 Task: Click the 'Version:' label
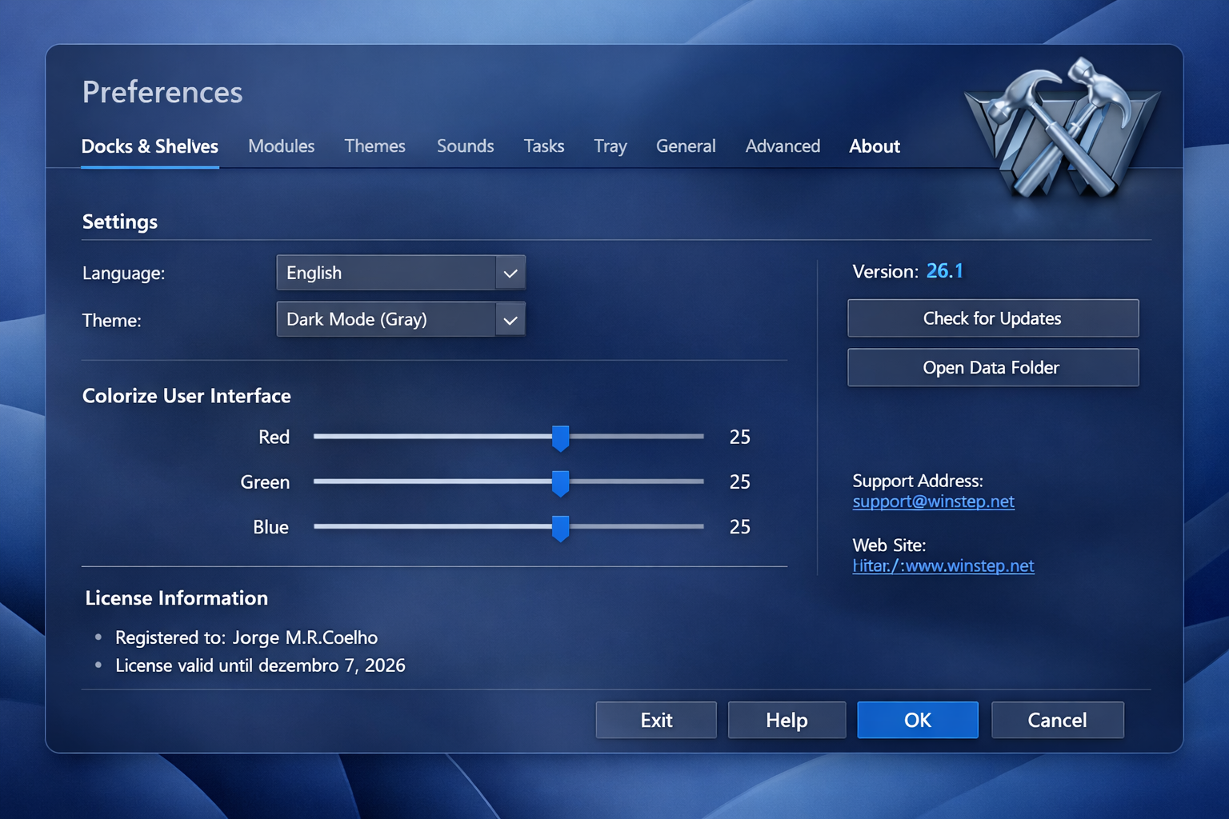(x=885, y=272)
